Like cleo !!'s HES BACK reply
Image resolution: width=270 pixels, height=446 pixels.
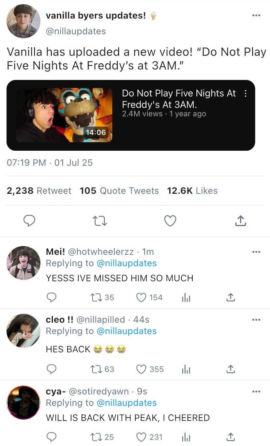coord(150,369)
